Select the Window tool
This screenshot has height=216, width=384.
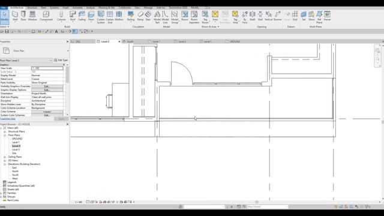(x=32, y=16)
